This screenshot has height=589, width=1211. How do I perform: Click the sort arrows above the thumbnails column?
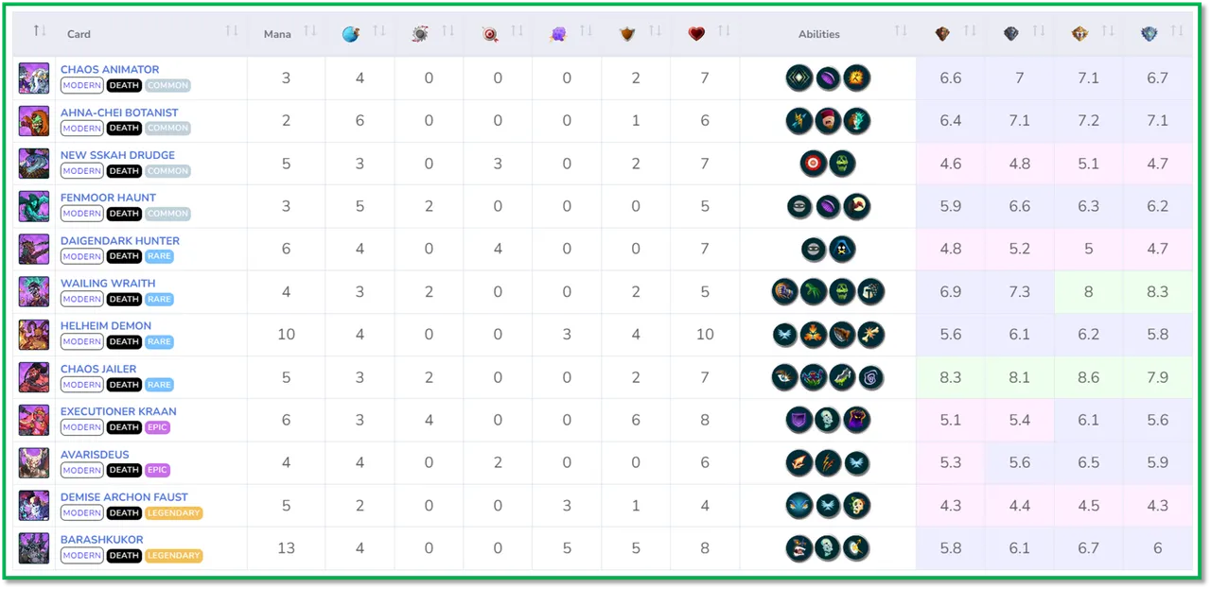(39, 32)
